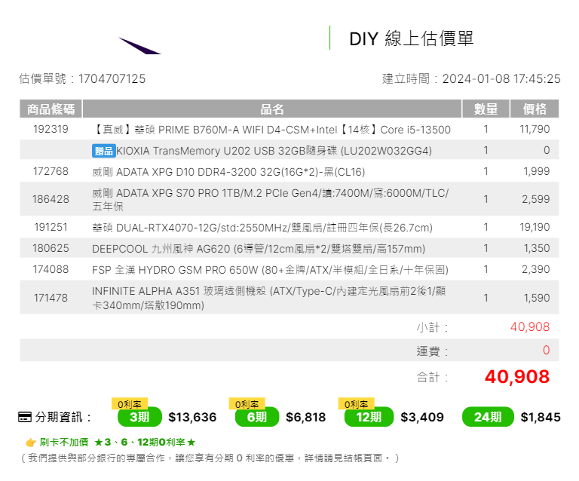Click the price 1,590
This screenshot has width=579, height=481.
(537, 298)
